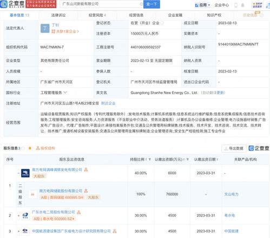Open 南方电网调峰调频发电有限公司 link
This screenshot has width=270, height=238.
click(57, 169)
